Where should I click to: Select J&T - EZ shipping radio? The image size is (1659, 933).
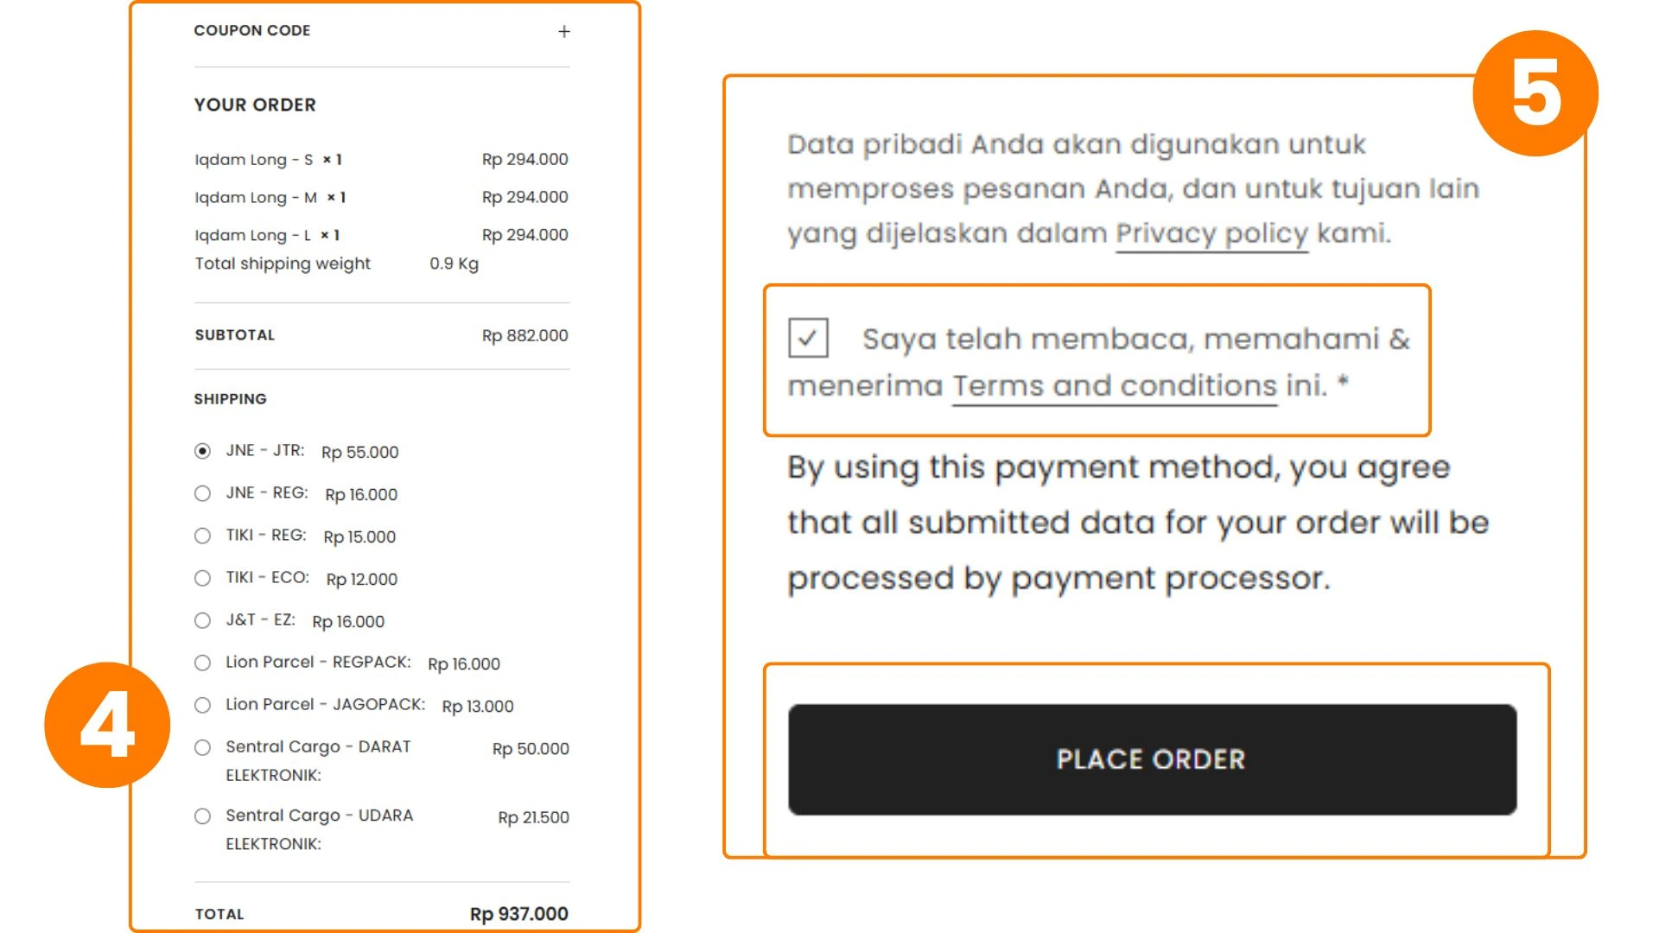point(202,620)
